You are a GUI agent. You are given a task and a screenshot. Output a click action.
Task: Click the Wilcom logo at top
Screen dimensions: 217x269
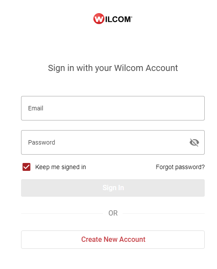(x=113, y=18)
